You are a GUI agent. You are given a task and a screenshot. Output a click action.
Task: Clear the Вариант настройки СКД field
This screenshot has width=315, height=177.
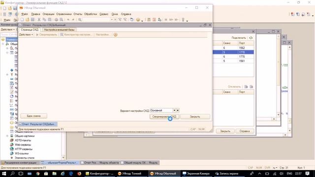pos(178,110)
